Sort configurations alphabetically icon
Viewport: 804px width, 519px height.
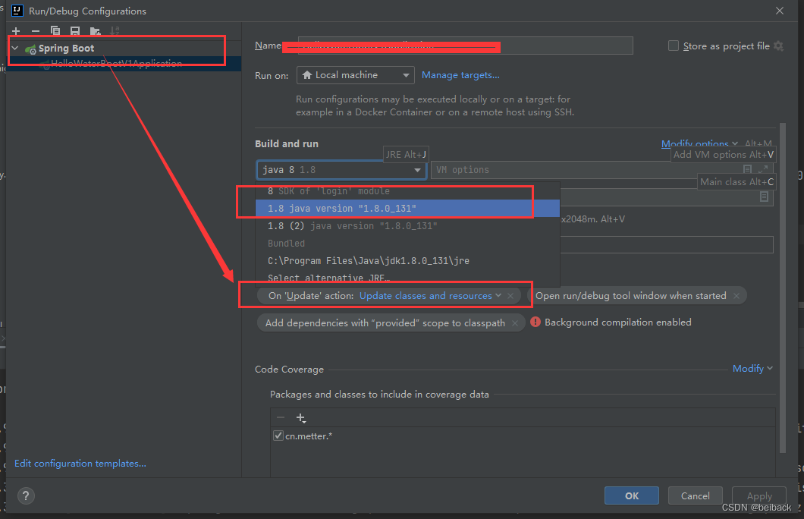(115, 31)
